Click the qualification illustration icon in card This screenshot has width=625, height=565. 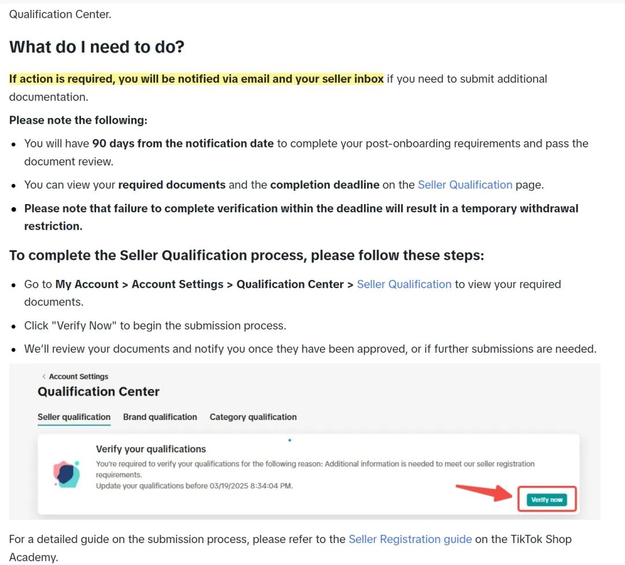(x=67, y=474)
